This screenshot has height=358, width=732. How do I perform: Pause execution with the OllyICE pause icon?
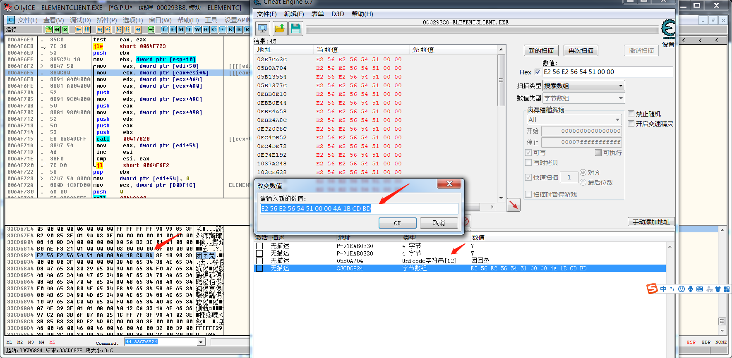pos(87,29)
